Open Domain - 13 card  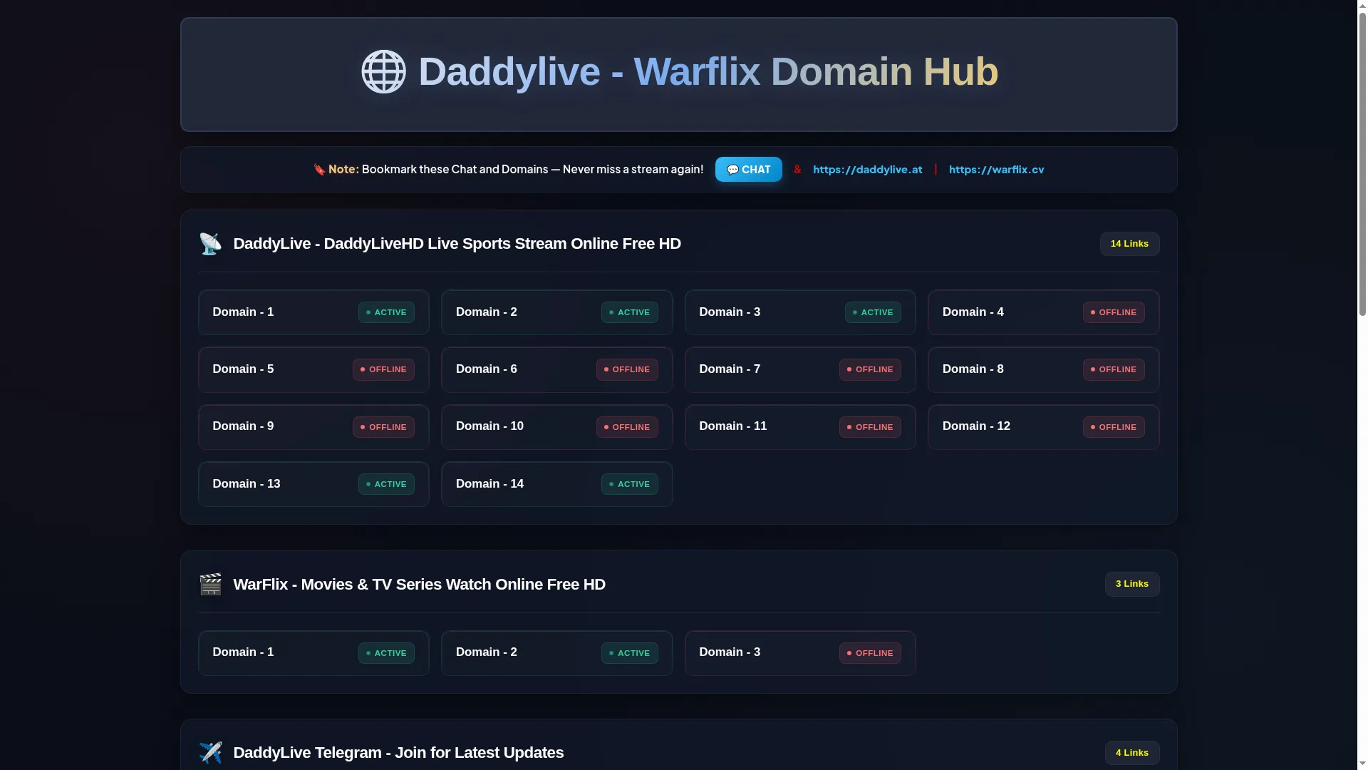(313, 484)
